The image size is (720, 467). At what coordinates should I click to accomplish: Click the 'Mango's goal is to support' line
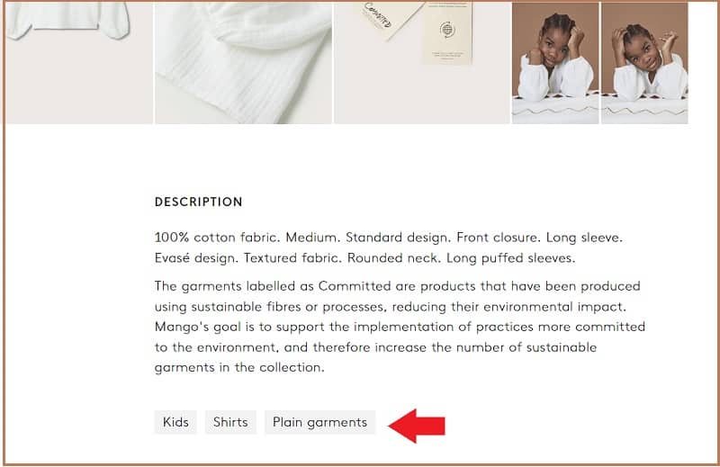(x=400, y=327)
